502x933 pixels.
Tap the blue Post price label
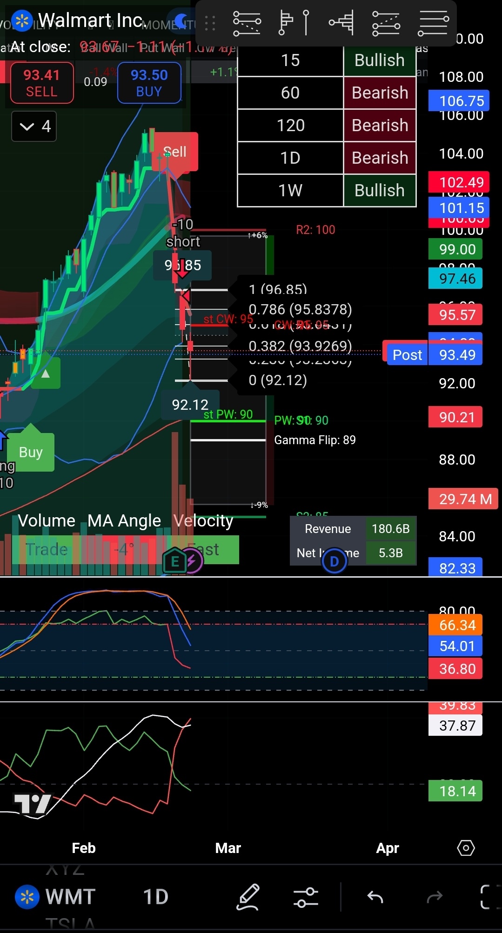pyautogui.click(x=408, y=355)
